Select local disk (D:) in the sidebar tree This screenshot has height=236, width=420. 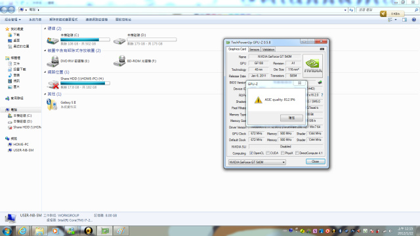click(22, 121)
